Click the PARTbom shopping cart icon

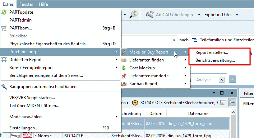tap(4, 28)
